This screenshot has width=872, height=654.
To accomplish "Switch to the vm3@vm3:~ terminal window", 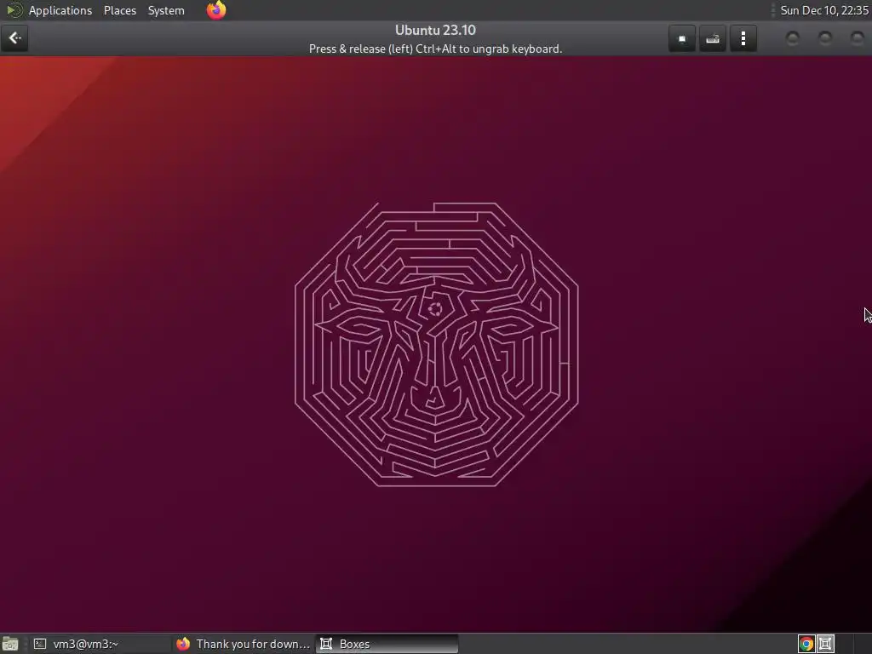I will coord(100,644).
